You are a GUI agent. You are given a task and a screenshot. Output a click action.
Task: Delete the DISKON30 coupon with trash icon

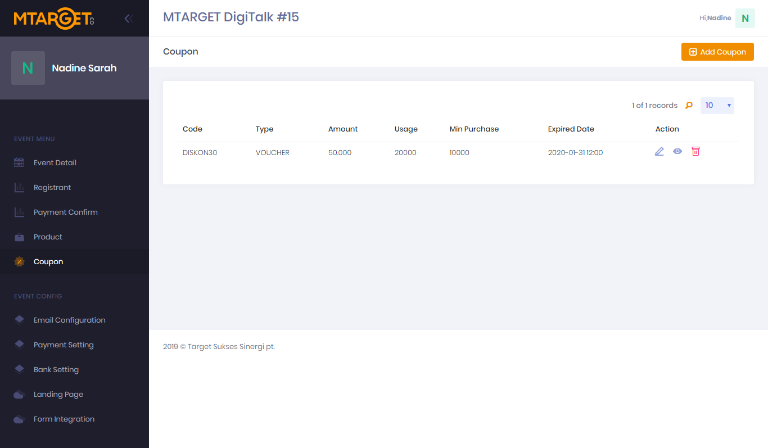695,151
